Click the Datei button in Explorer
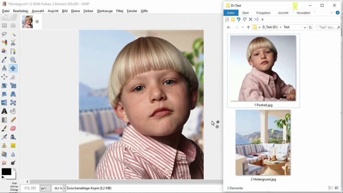This screenshot has height=193, width=343. (x=231, y=13)
